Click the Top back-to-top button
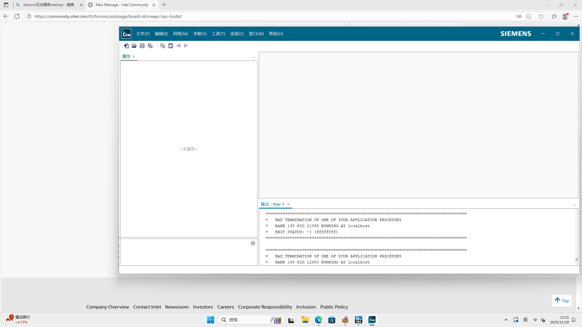The width and height of the screenshot is (582, 327). click(x=562, y=301)
